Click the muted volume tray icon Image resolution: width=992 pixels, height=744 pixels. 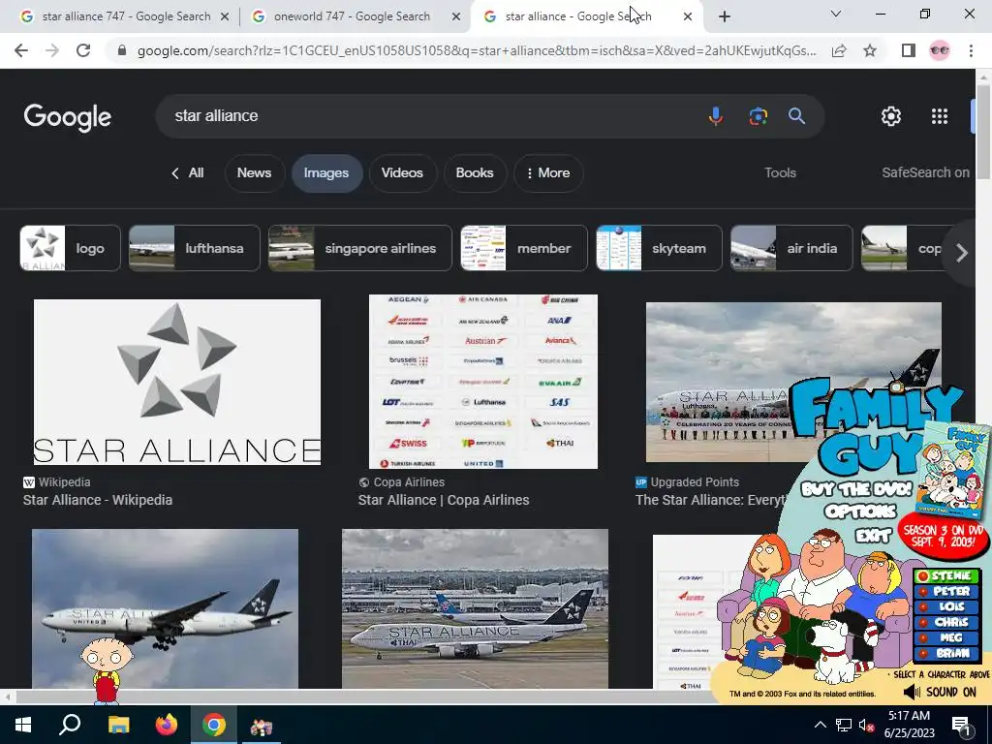(867, 726)
